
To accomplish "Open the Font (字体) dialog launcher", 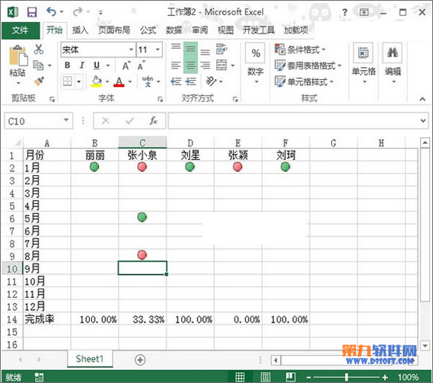I will 160,99.
